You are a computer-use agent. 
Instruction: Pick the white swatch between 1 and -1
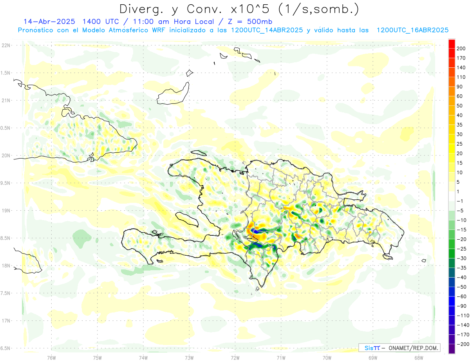pos(452,197)
